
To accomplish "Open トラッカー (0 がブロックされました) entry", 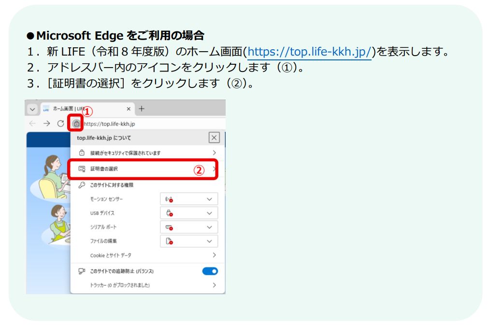I will pyautogui.click(x=147, y=285).
